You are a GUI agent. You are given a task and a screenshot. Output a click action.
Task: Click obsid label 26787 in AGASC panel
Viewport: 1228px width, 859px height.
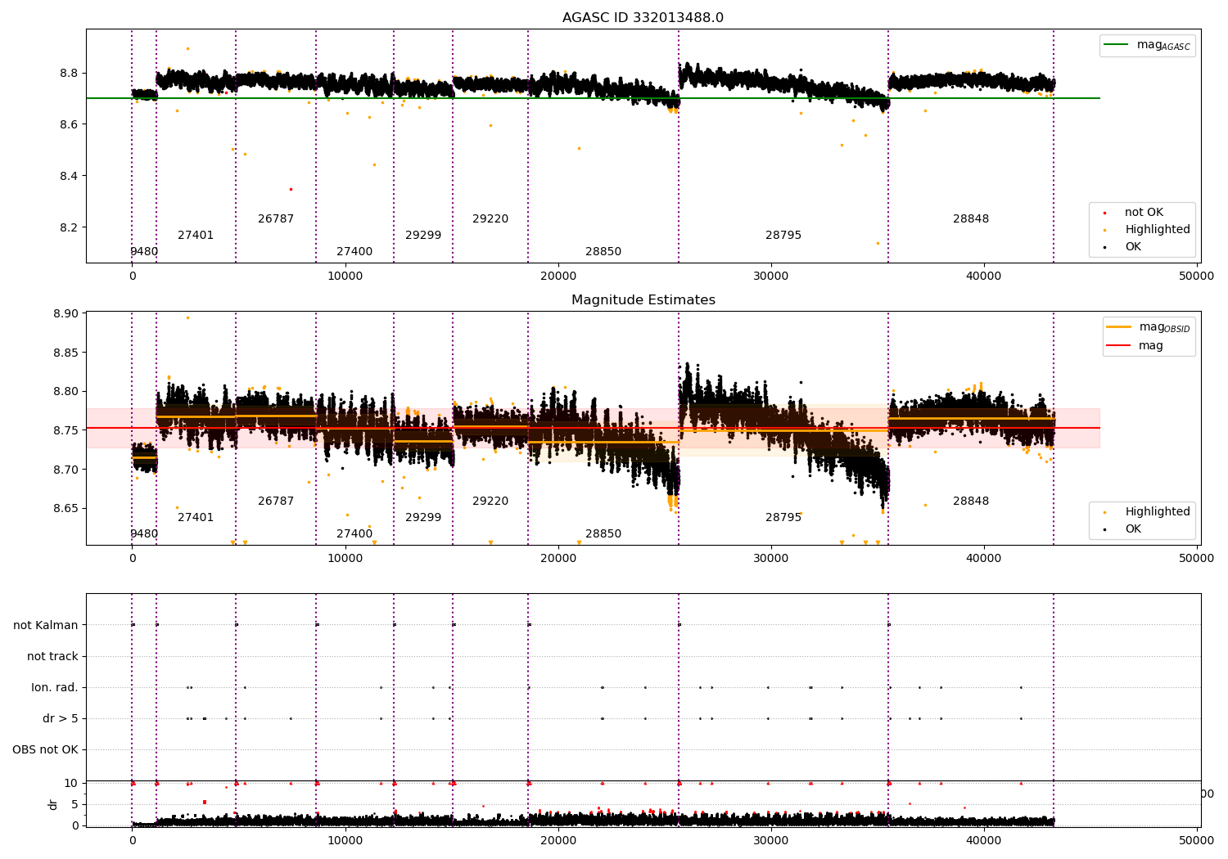tap(276, 219)
